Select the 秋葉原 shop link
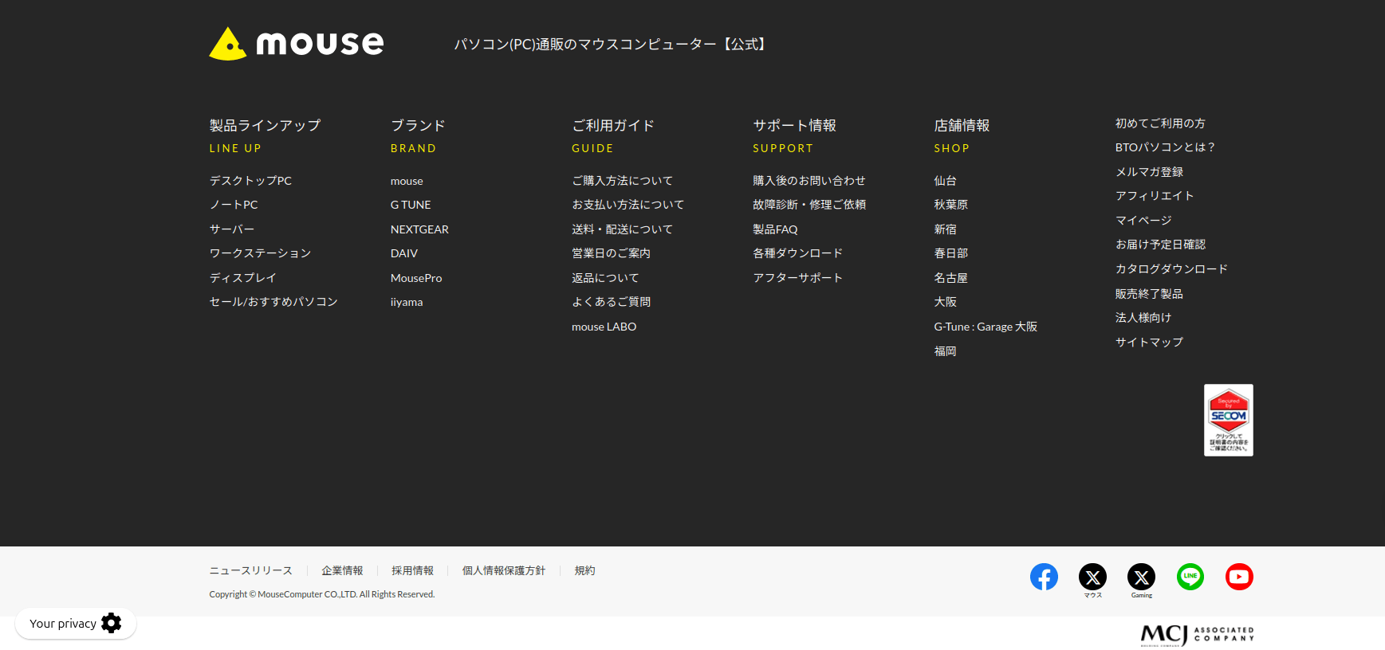 (x=950, y=205)
